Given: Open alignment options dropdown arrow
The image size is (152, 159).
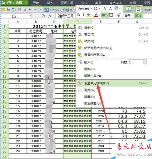Looking at the screenshot, I should click(x=107, y=15).
